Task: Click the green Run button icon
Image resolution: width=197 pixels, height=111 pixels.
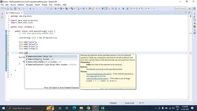Action: 61,9
